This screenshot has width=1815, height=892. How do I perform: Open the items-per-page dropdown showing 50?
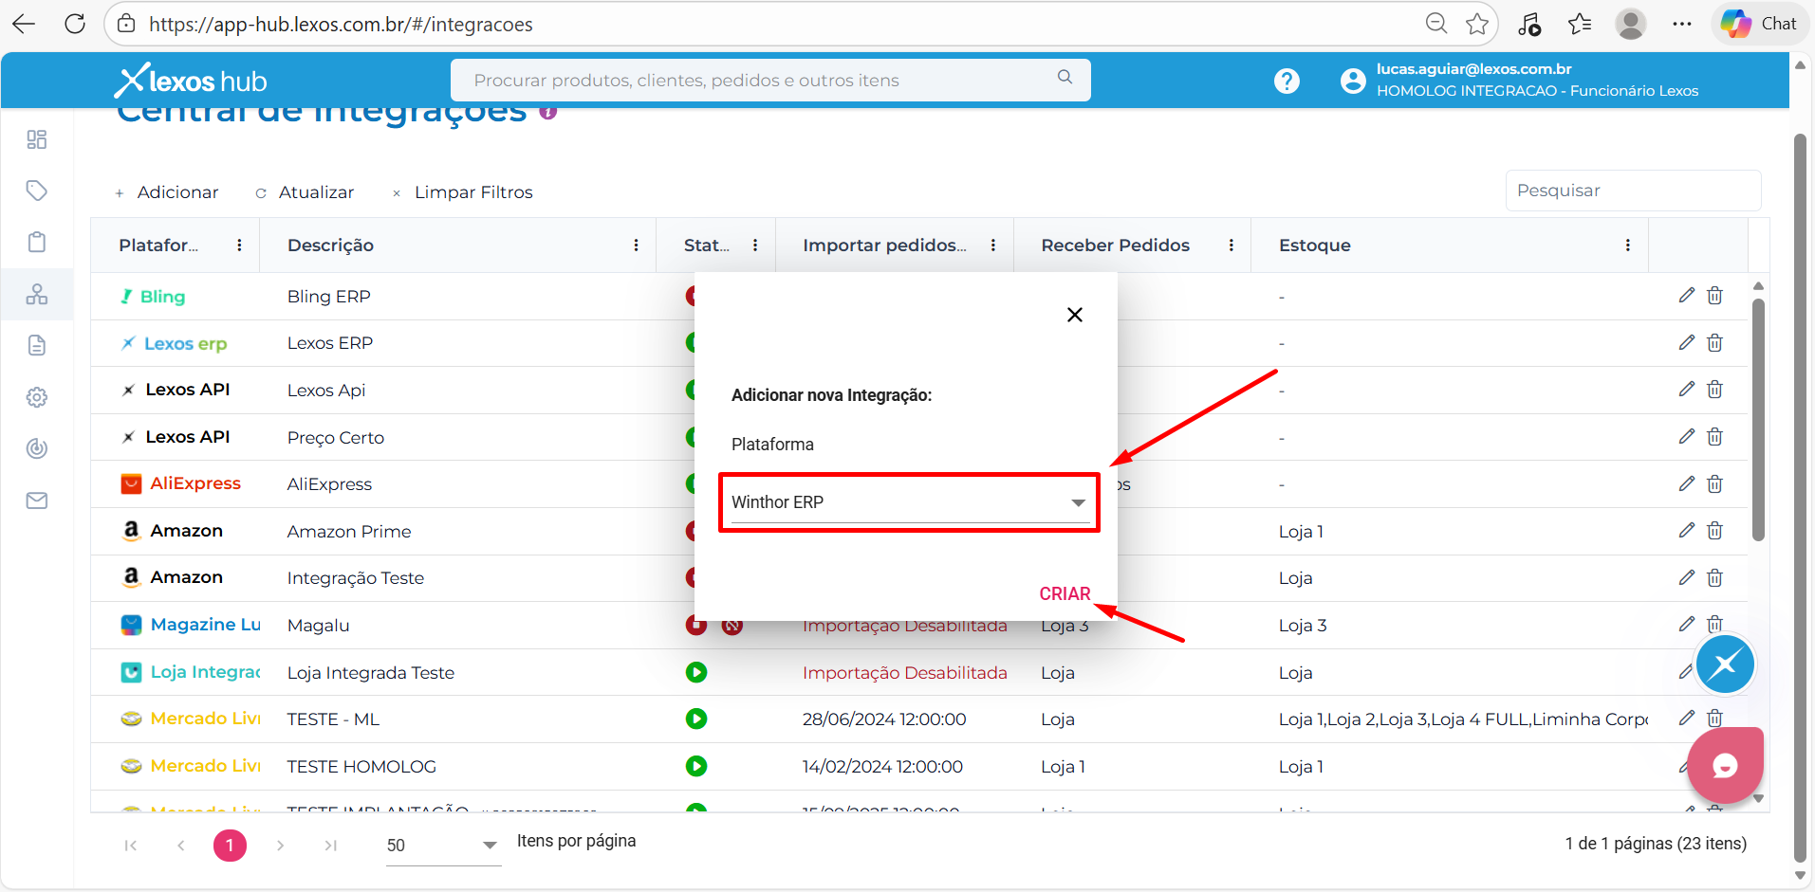(442, 845)
